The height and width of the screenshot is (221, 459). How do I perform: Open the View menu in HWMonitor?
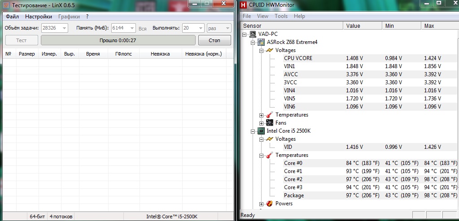click(262, 16)
